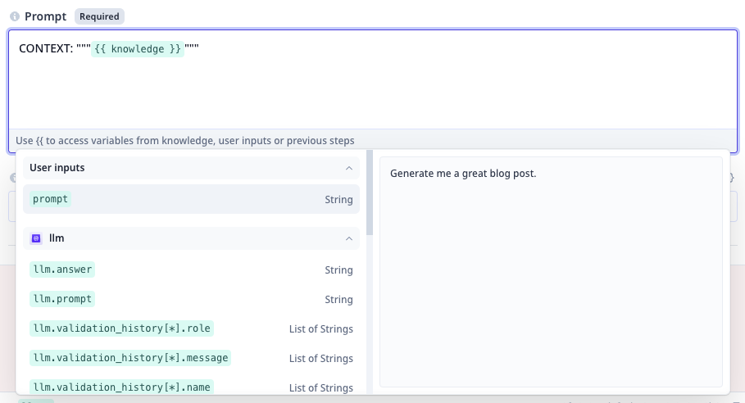
Task: Click List of Strings for validation_history message
Action: [321, 358]
